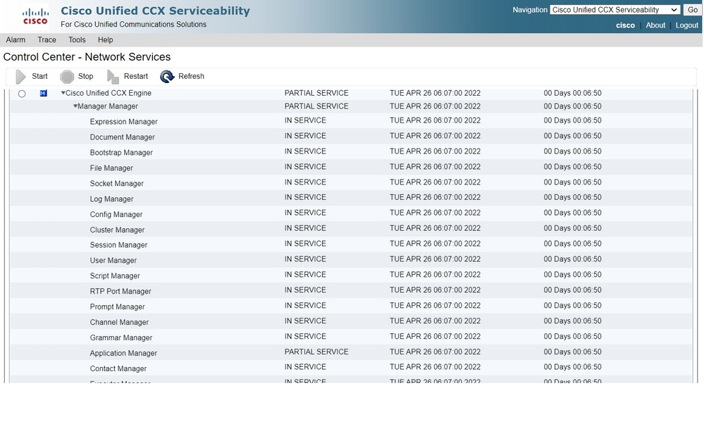
Task: Click the Script Manager row
Action: [x=351, y=275]
